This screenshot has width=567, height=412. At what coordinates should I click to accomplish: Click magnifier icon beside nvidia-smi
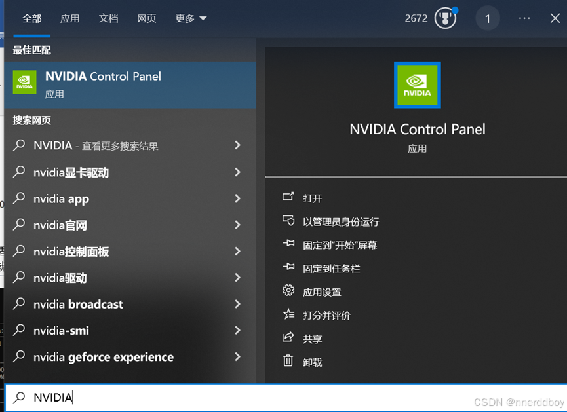pos(19,330)
